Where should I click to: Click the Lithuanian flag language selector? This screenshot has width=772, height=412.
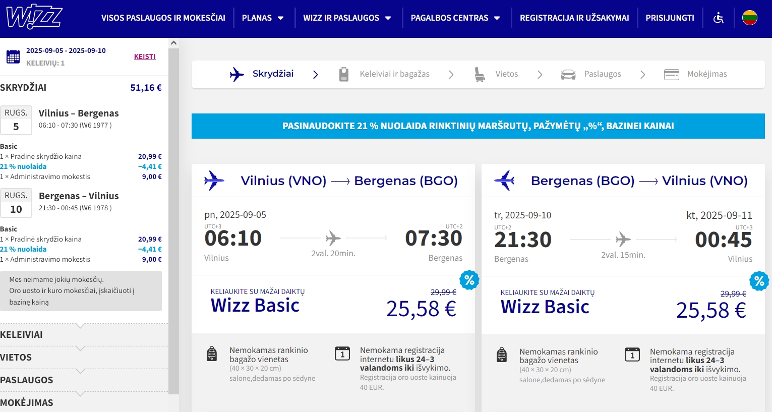tap(750, 18)
